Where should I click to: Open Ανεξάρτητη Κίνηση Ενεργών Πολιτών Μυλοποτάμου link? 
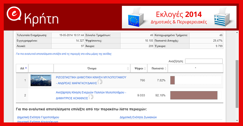click(x=91, y=92)
